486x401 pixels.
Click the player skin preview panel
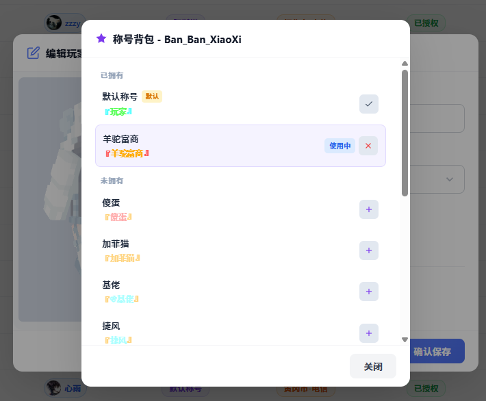point(50,199)
